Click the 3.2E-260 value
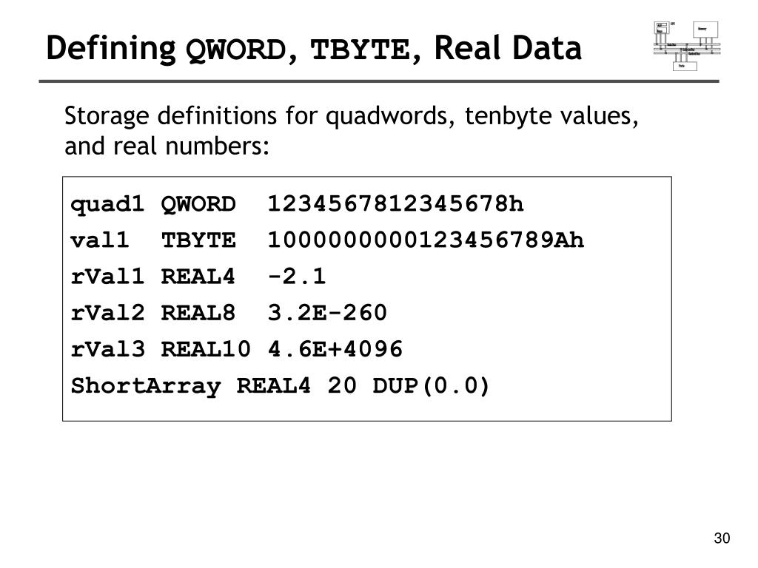 pyautogui.click(x=327, y=313)
